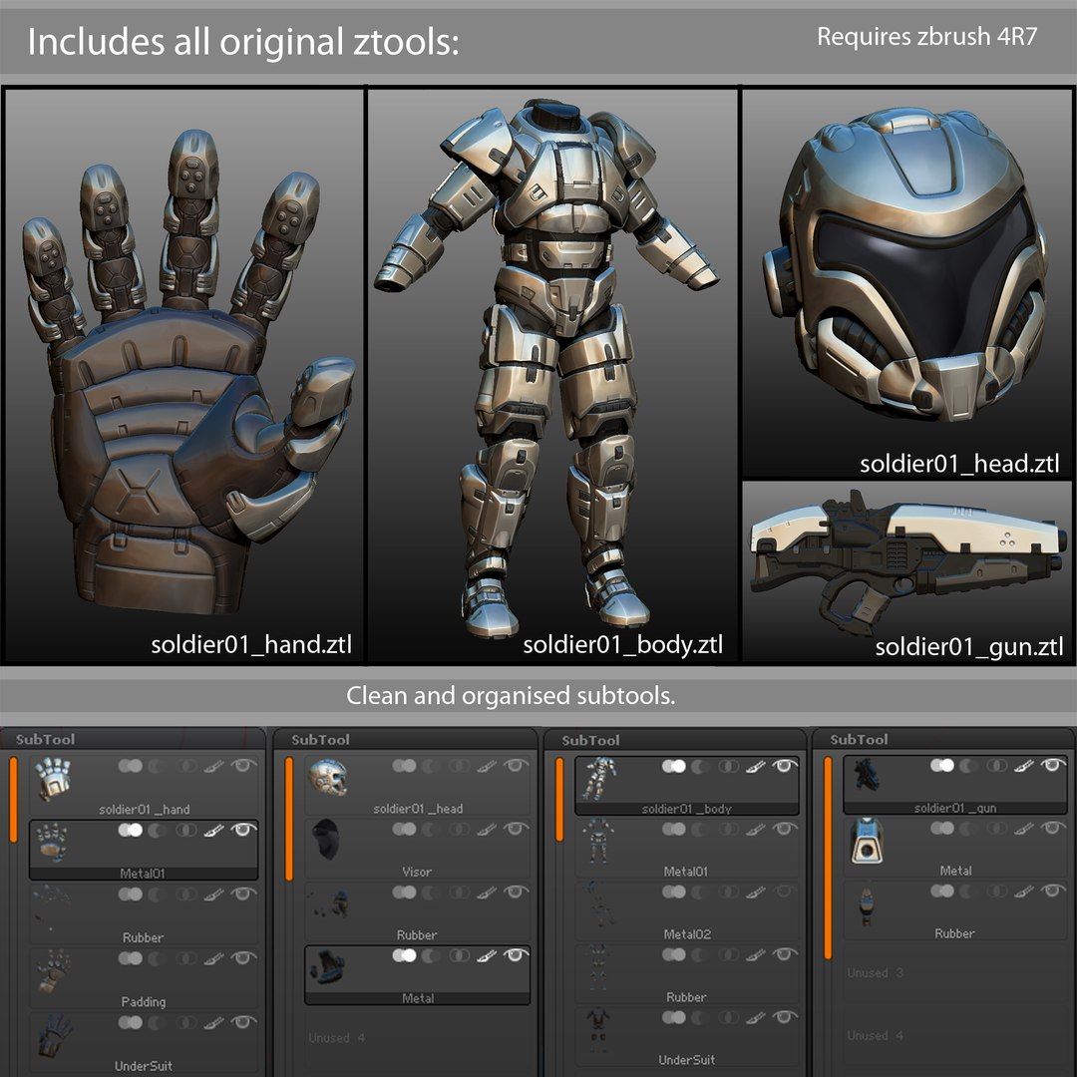Viewport: 1077px width, 1077px height.
Task: Hide the soldier01_hand subtool with eye icon
Action: 243,765
